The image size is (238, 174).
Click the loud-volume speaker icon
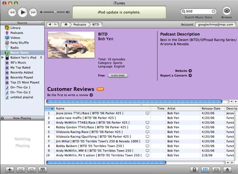point(68,12)
